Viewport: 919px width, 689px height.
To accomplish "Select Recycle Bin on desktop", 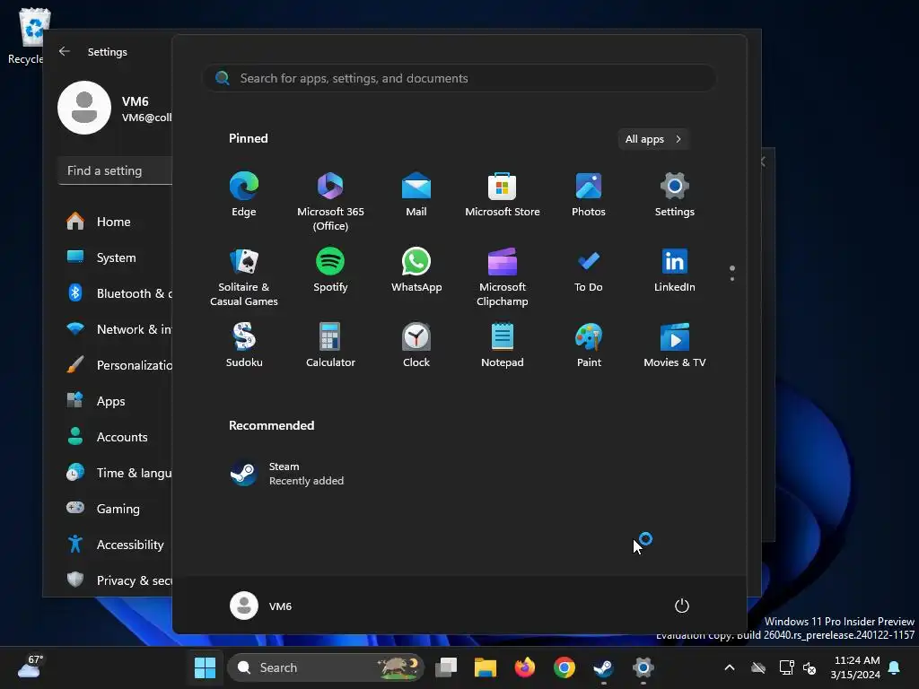I will (x=28, y=35).
